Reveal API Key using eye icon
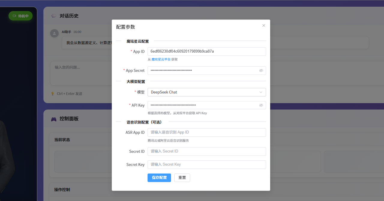This screenshot has height=201, width=384. click(x=261, y=105)
